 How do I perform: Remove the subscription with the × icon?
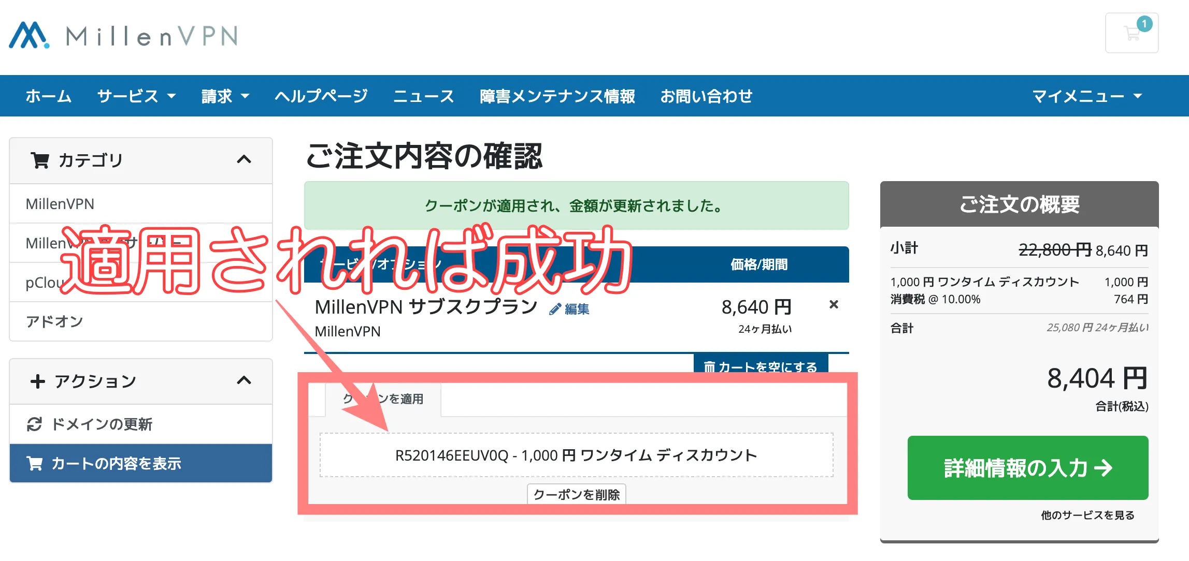click(834, 305)
